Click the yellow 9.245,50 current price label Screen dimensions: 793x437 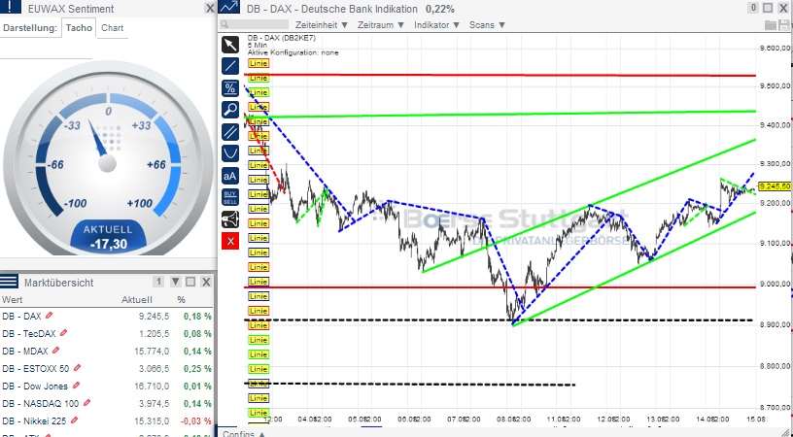(776, 186)
